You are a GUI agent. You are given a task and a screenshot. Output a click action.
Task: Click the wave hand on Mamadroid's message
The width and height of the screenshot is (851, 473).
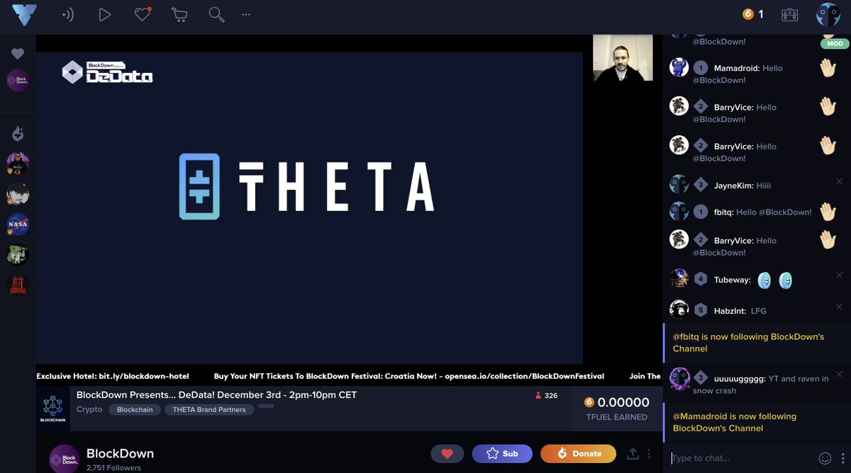point(828,68)
